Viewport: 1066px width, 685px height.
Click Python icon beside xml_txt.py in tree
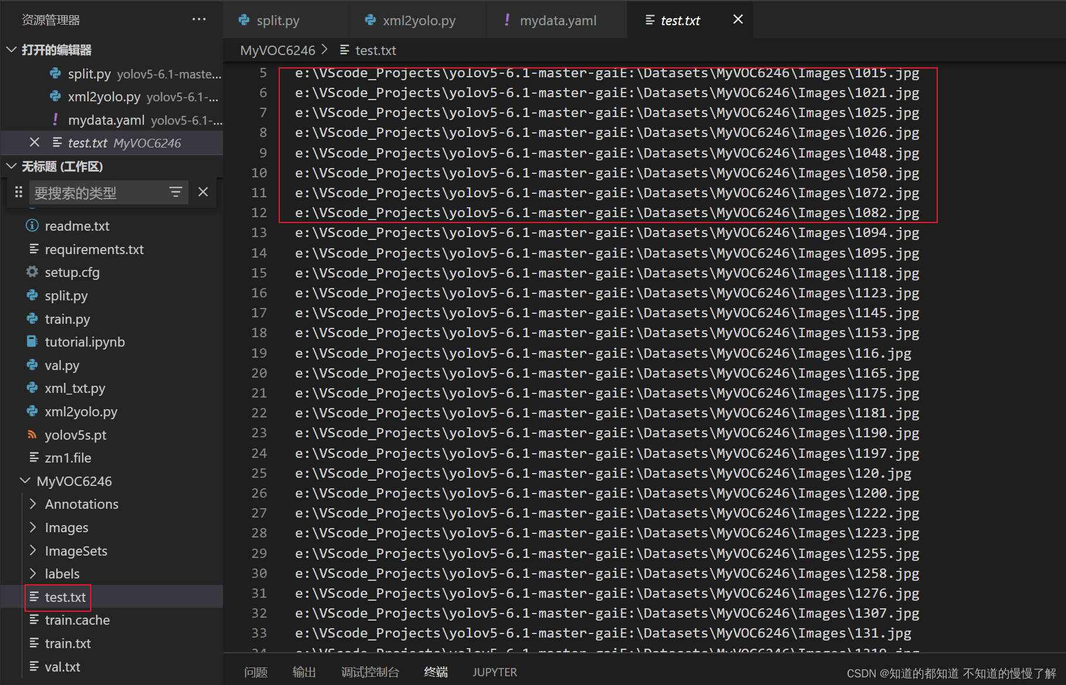pos(33,388)
